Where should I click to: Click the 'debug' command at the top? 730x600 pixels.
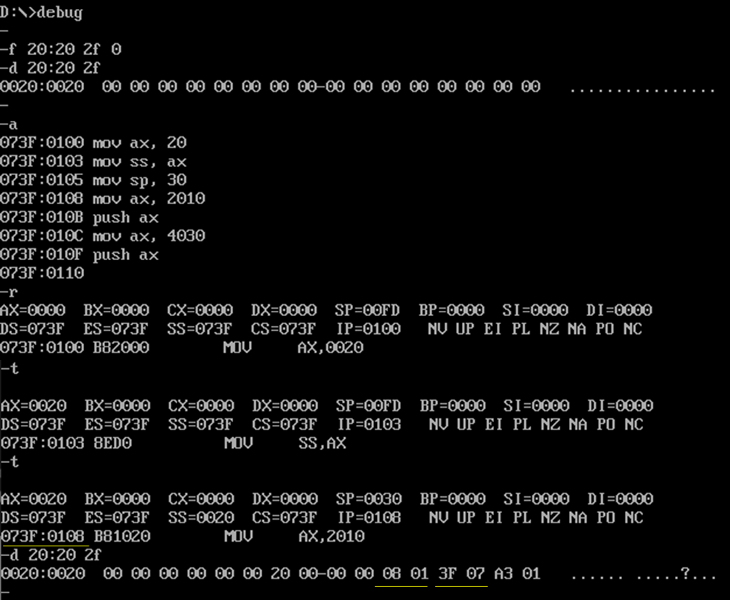(x=60, y=12)
